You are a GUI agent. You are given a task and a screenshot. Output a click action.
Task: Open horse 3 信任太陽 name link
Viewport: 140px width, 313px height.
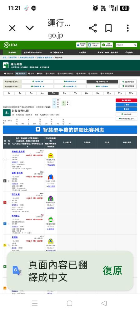[x=16, y=194]
